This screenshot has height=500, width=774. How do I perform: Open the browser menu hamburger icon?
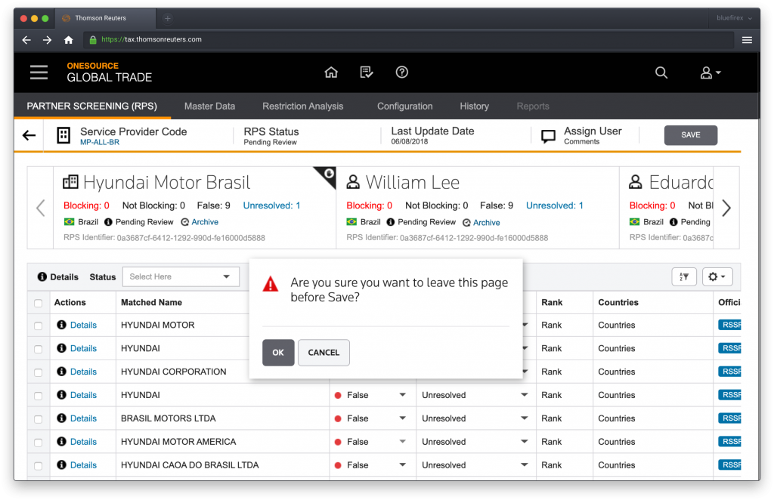(x=747, y=40)
